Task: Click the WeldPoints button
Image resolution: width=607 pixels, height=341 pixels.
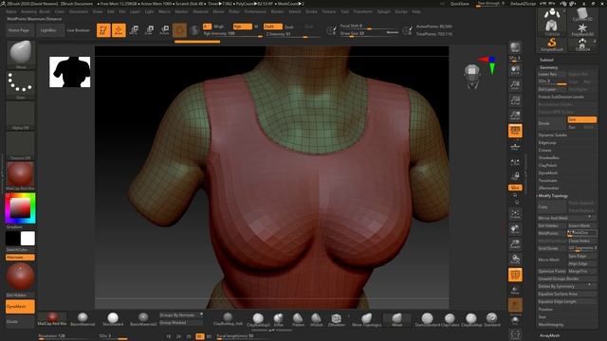Action: pyautogui.click(x=552, y=233)
